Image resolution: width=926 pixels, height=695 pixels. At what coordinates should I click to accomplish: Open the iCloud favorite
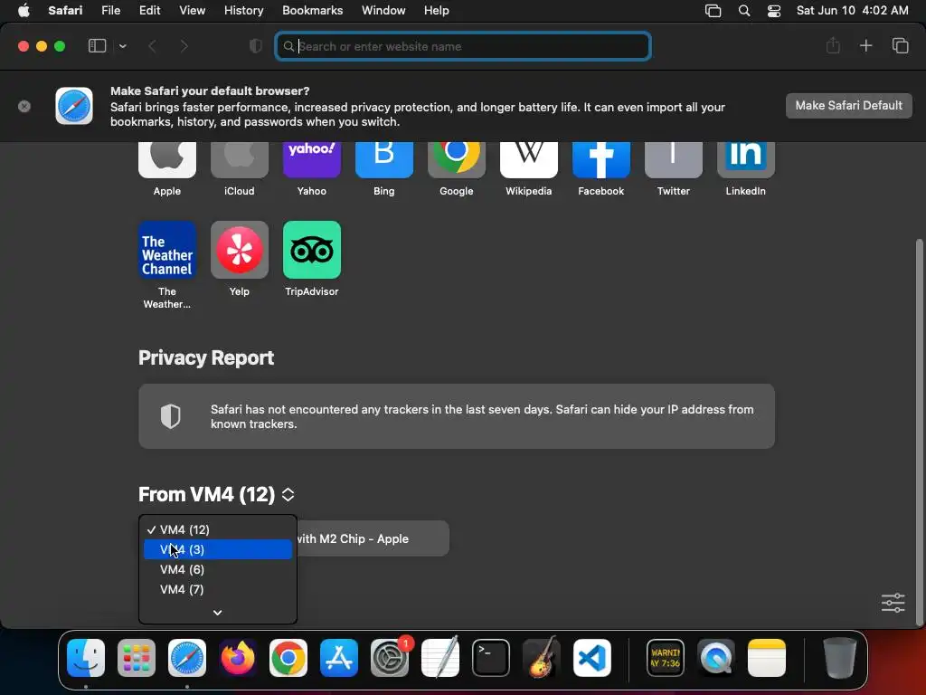point(239,168)
